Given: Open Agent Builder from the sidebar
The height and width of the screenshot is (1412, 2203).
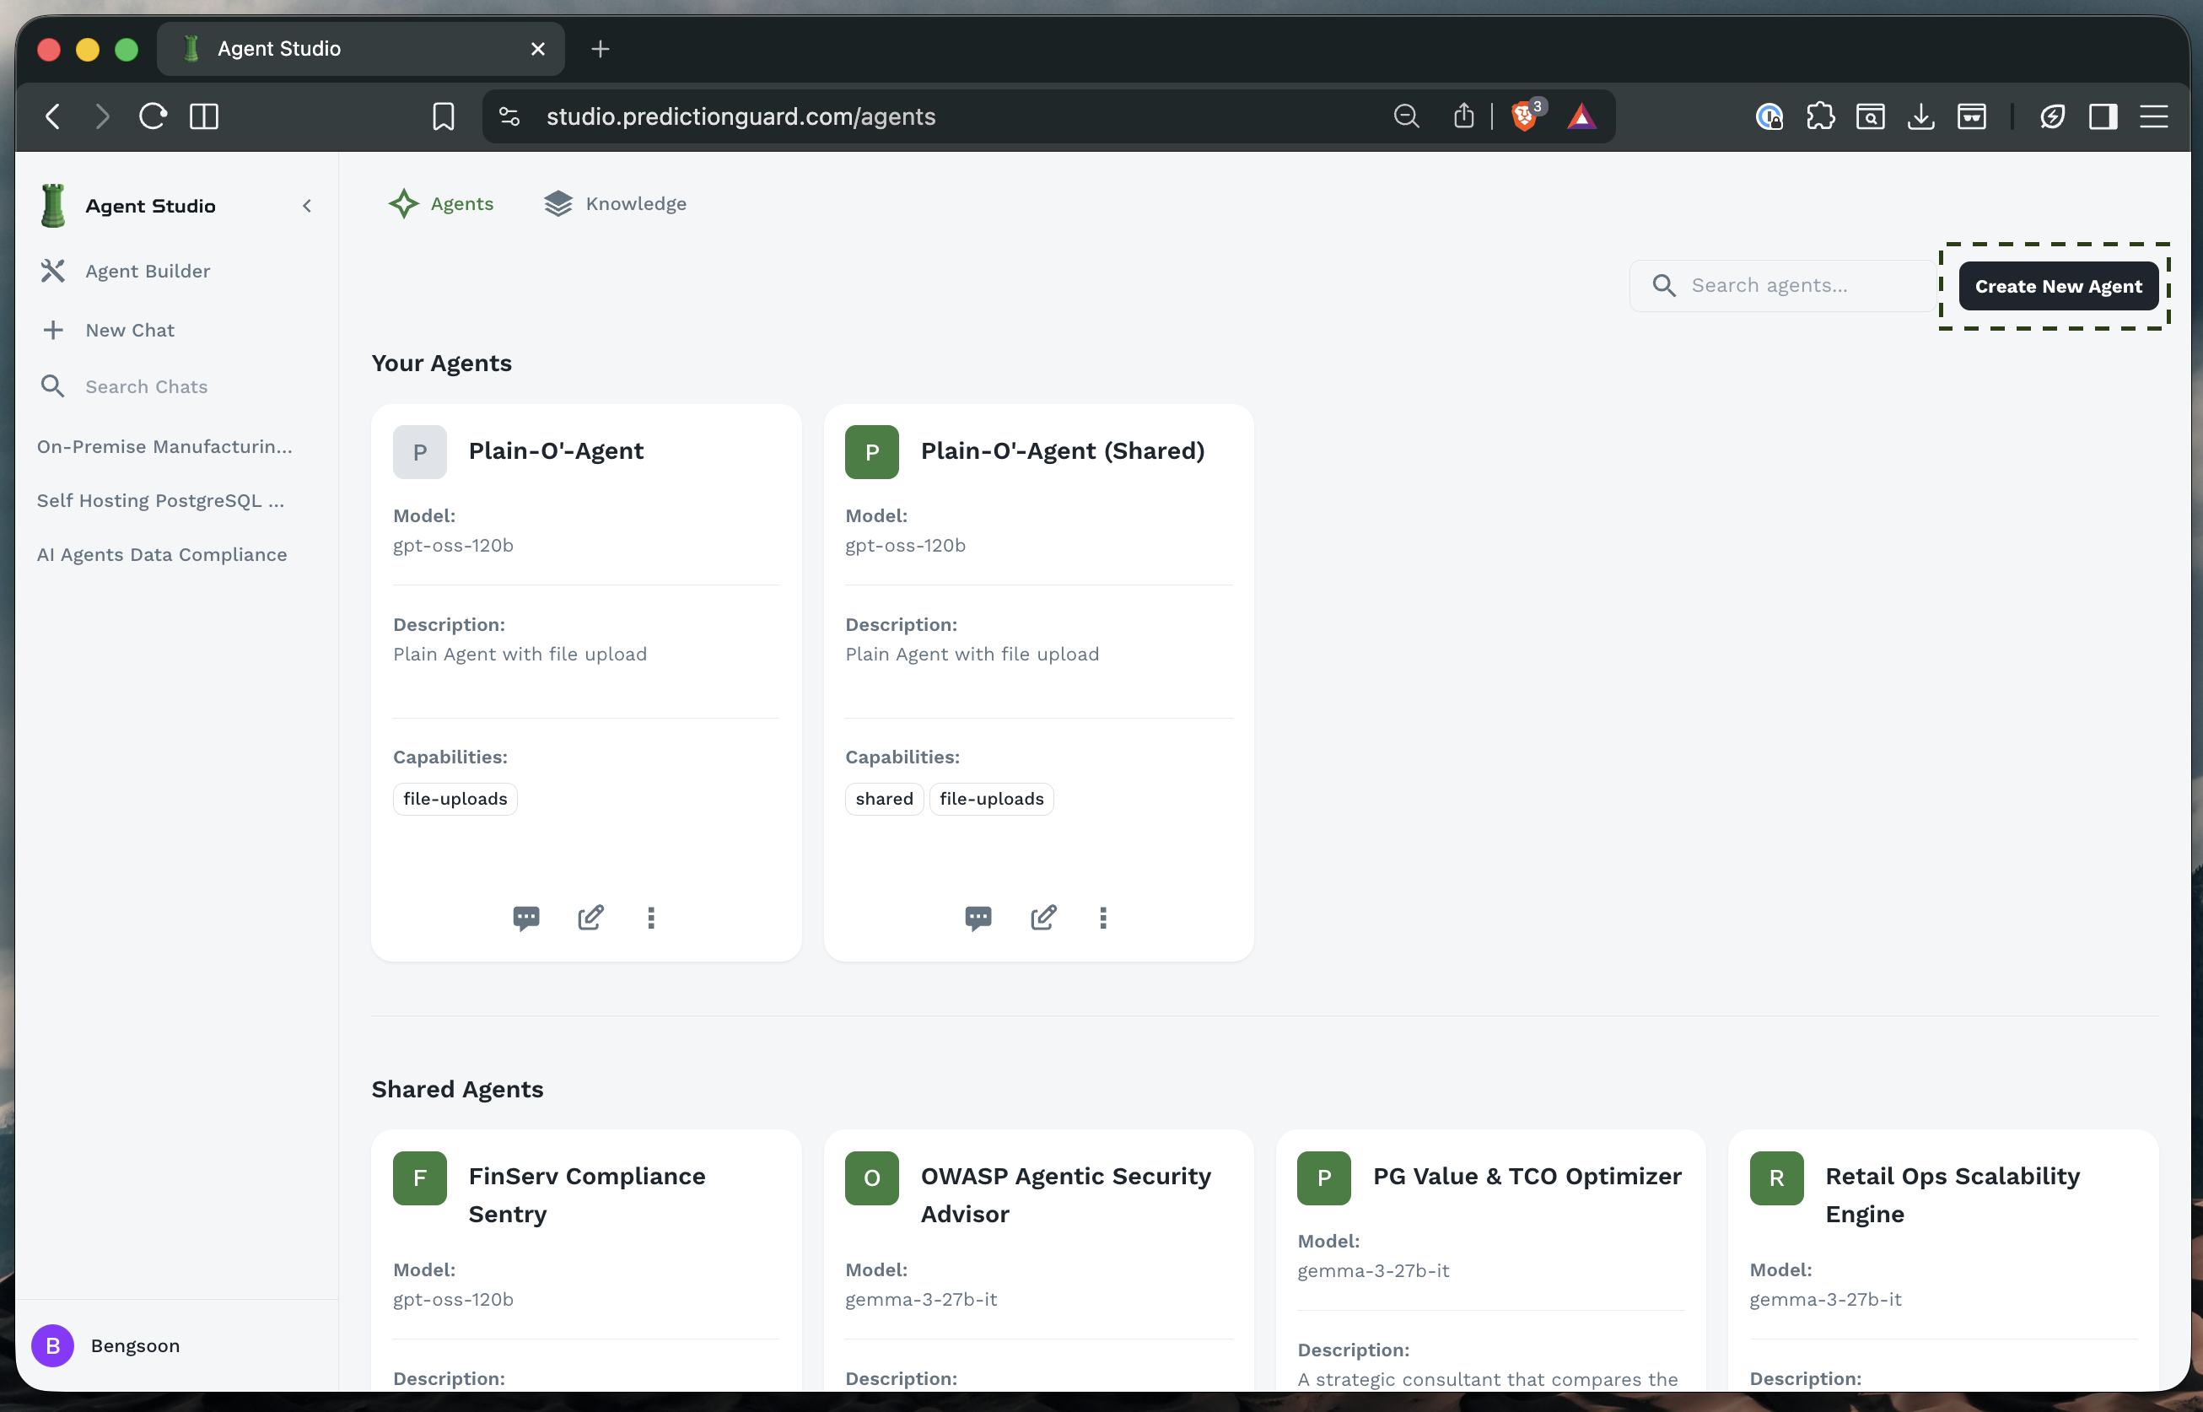Looking at the screenshot, I should pos(148,271).
